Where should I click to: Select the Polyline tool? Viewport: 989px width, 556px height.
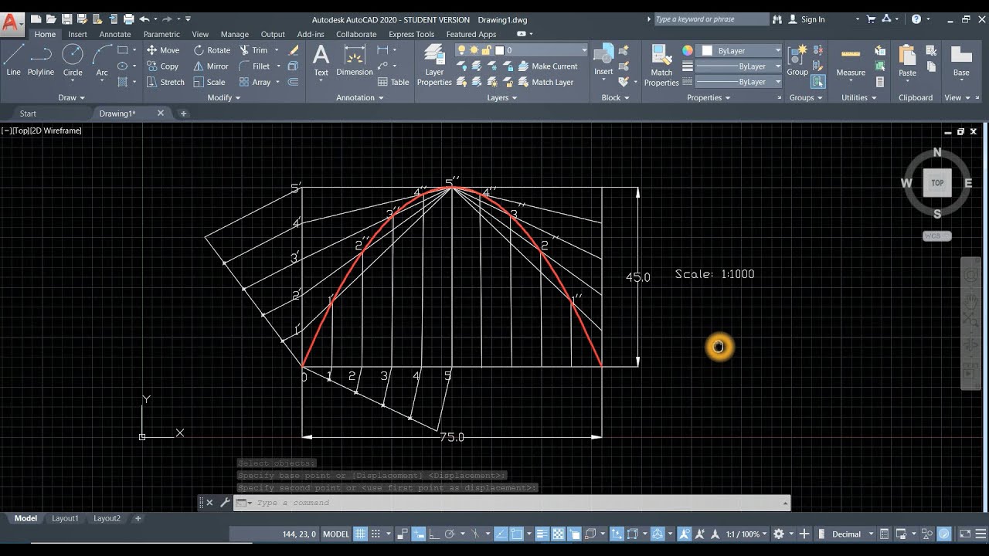[41, 59]
